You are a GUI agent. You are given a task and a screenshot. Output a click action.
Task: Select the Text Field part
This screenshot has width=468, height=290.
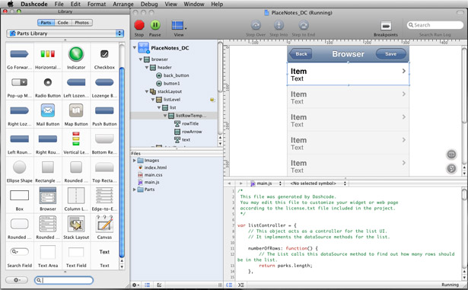76,252
